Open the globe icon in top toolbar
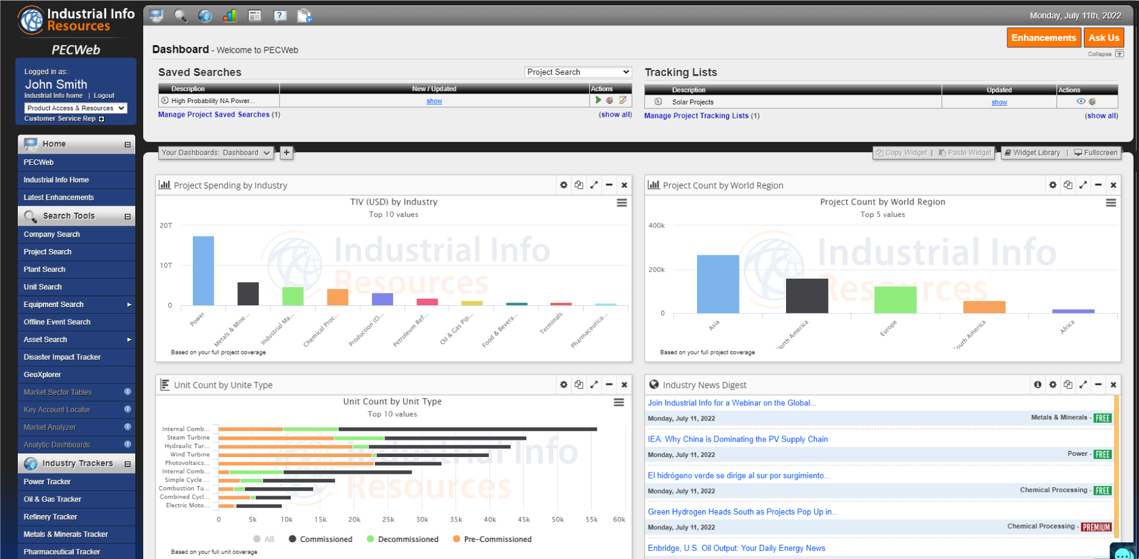 pyautogui.click(x=205, y=15)
